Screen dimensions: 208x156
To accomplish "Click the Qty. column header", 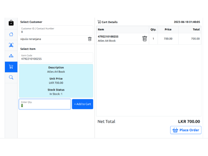I will pos(153,30).
